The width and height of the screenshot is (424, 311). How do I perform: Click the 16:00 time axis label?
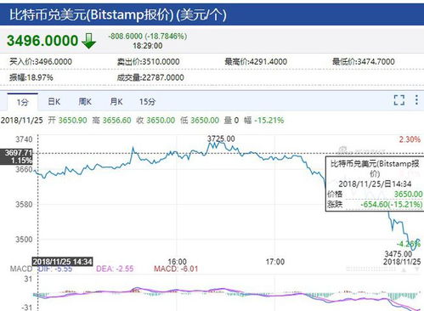point(178,262)
